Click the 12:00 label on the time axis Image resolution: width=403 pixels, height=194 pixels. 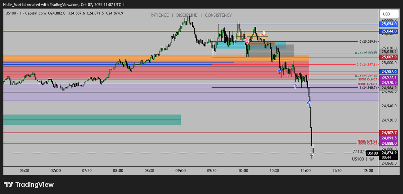[x=369, y=171]
